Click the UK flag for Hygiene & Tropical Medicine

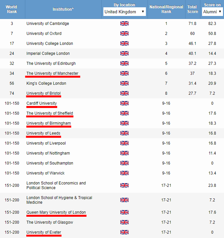[124, 200]
